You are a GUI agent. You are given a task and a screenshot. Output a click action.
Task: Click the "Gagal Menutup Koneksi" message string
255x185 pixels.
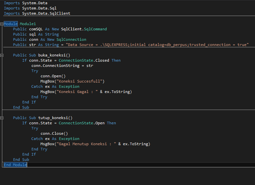tap(86, 144)
